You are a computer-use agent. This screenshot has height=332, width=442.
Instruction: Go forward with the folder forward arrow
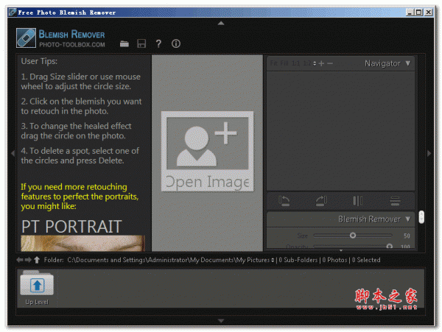28,260
